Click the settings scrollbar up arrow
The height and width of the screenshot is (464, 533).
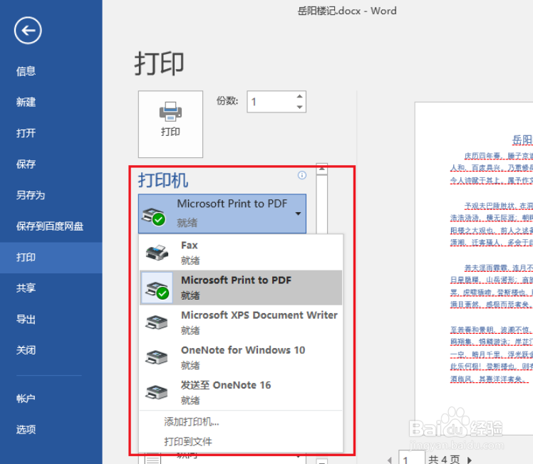321,169
